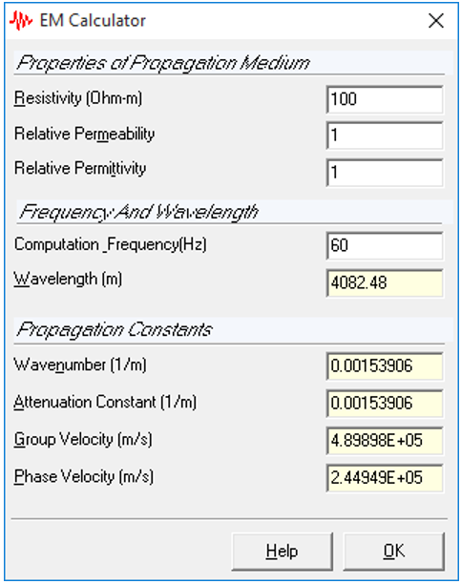Viewport: 461px width, 584px height.
Task: Click the Group Velocity (m/s) label
Action: coord(83,440)
